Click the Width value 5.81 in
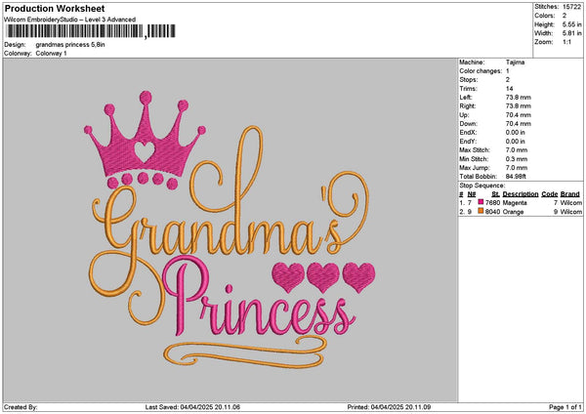Screen dimensions: 586x414 571,33
